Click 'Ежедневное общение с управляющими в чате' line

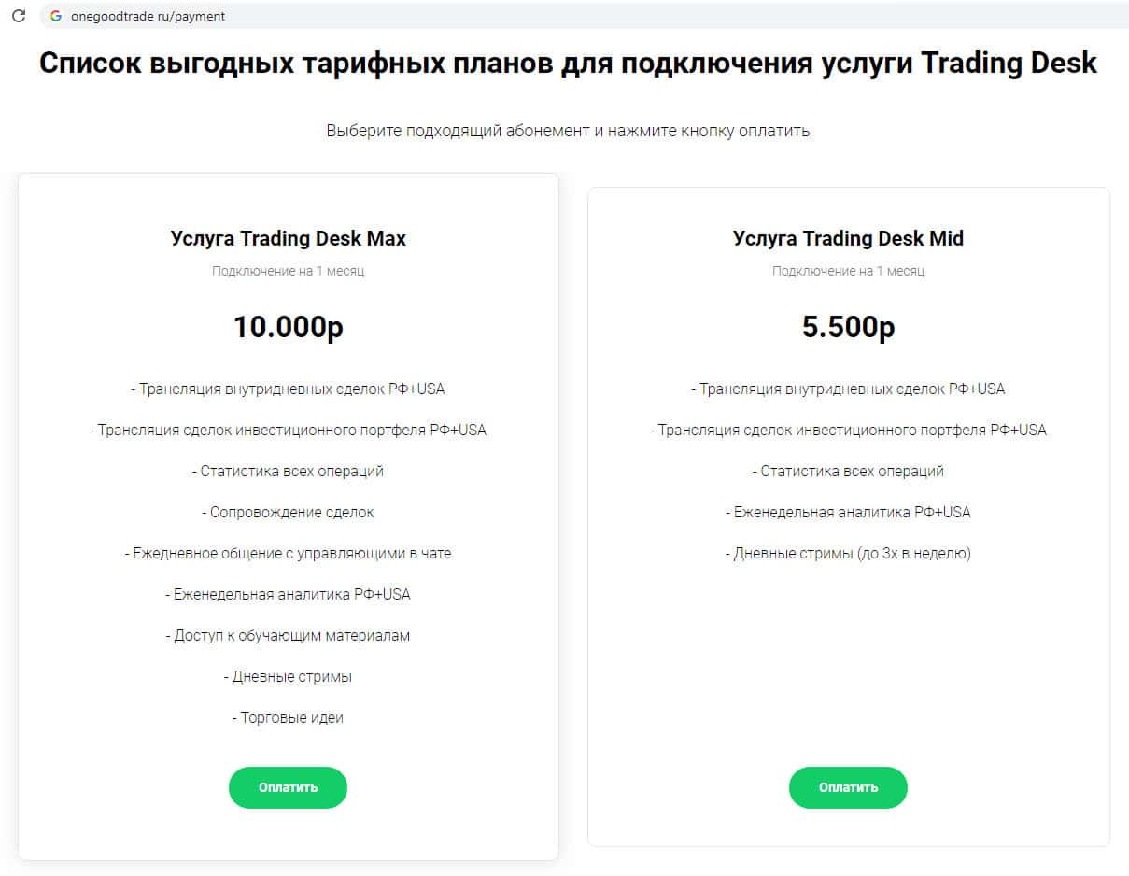point(288,553)
